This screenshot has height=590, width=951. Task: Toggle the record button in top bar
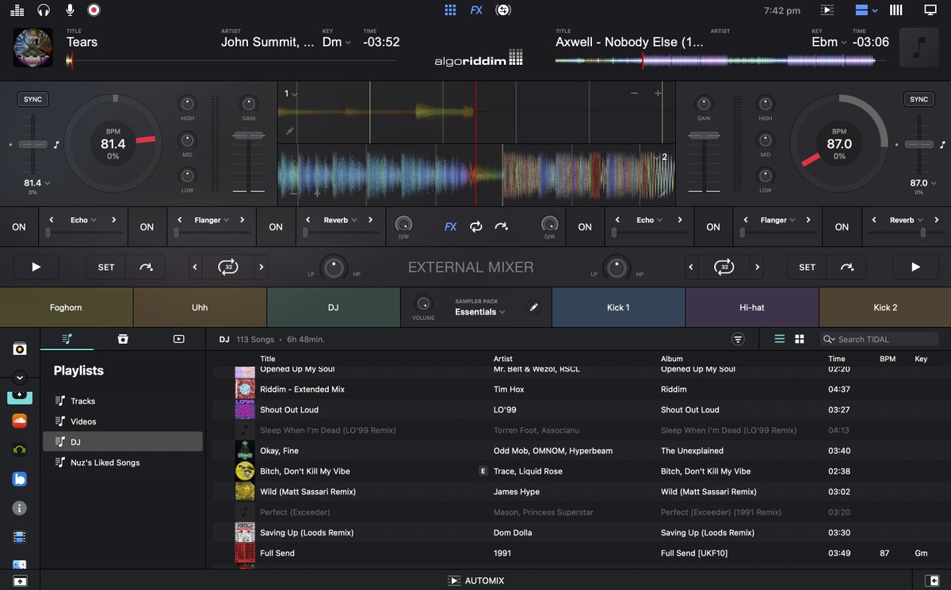pos(94,10)
